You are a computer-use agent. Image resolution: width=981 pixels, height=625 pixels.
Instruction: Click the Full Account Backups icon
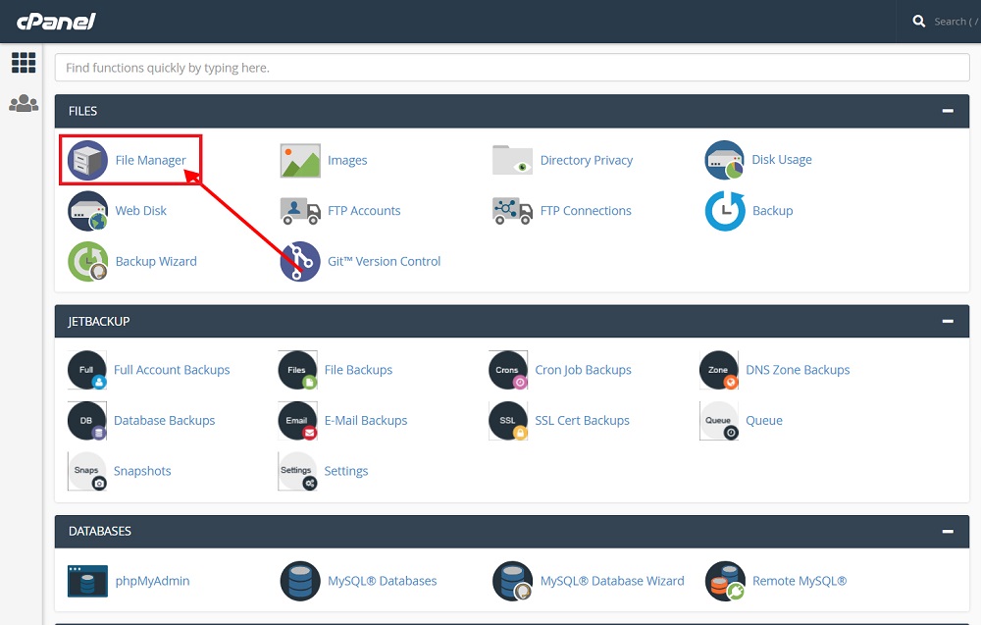(x=87, y=370)
